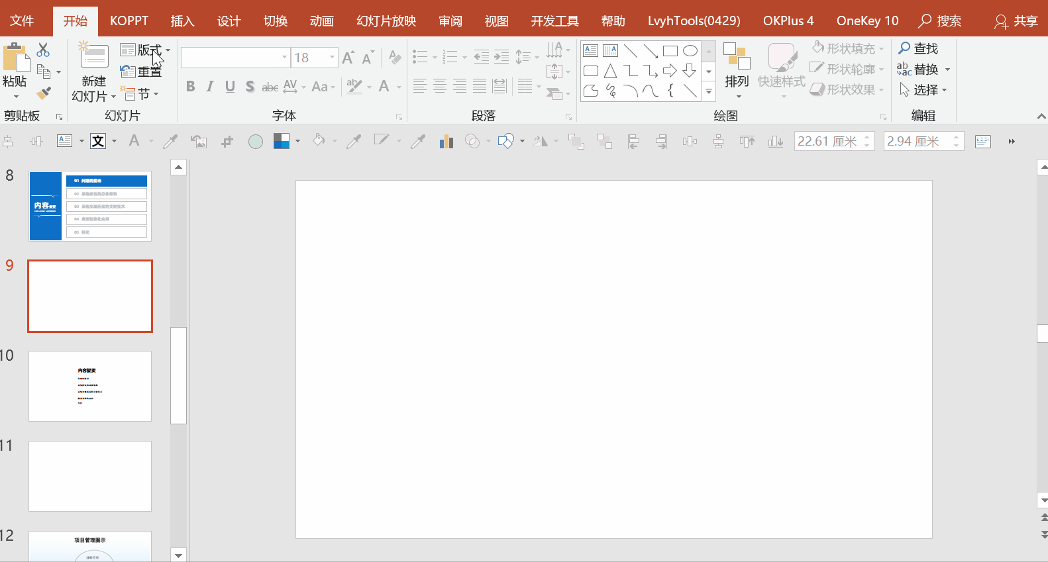The width and height of the screenshot is (1048, 562).
Task: Click the Cut scissors icon
Action: [43, 50]
